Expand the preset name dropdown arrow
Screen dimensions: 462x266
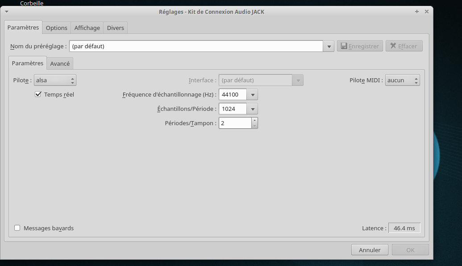(x=329, y=46)
